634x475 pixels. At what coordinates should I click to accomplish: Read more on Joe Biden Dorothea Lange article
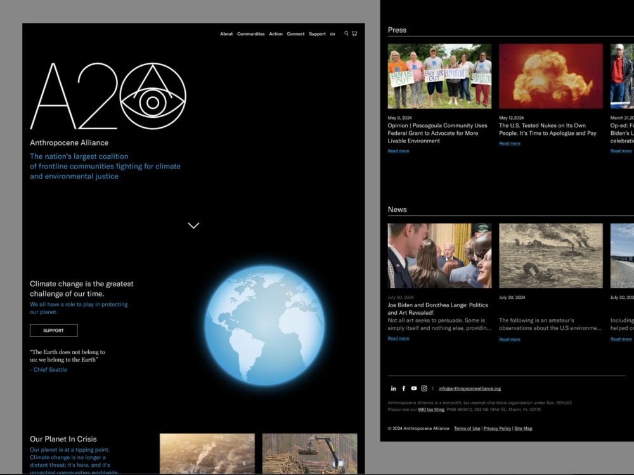(398, 338)
